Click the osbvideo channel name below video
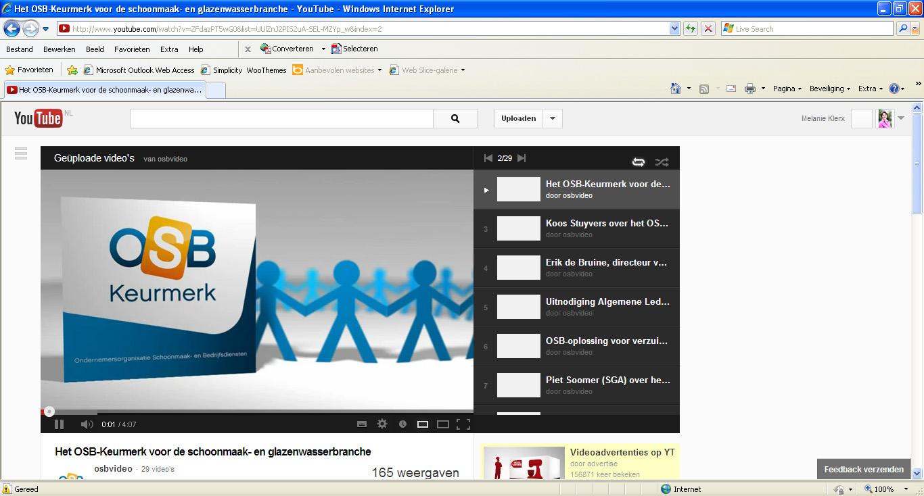 point(113,468)
